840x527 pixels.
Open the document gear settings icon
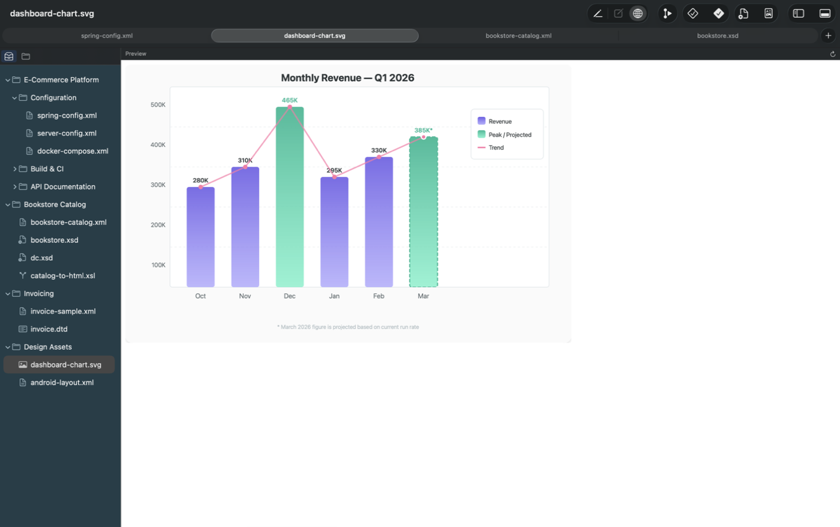(x=743, y=13)
